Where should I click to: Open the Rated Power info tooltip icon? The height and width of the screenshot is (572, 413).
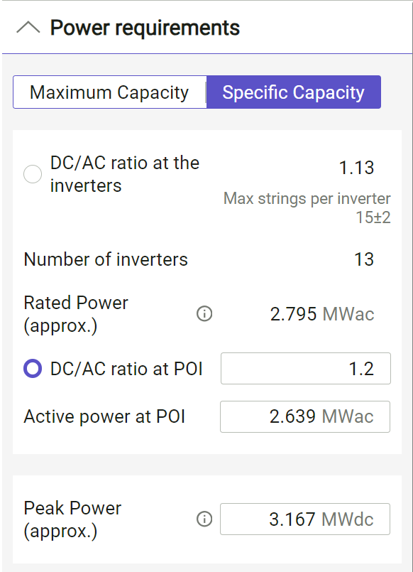[x=204, y=313]
